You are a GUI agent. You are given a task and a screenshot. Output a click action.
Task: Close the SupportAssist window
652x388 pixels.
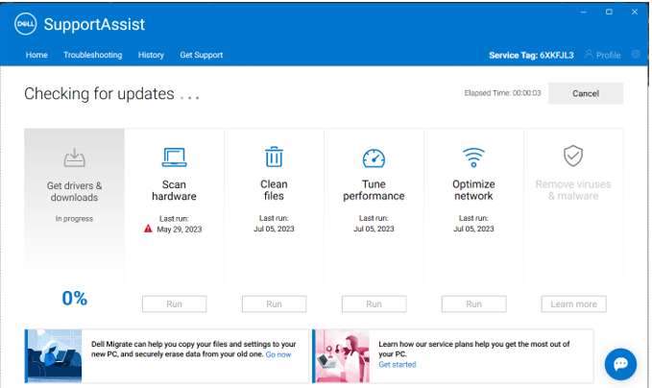pyautogui.click(x=635, y=12)
